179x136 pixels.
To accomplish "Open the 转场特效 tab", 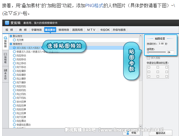I will (x=64, y=30).
